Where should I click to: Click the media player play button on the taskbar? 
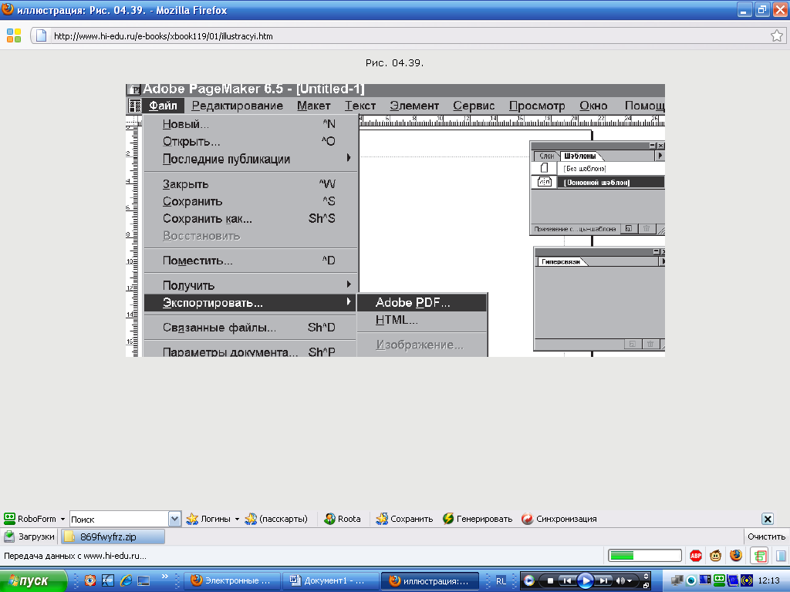(585, 581)
